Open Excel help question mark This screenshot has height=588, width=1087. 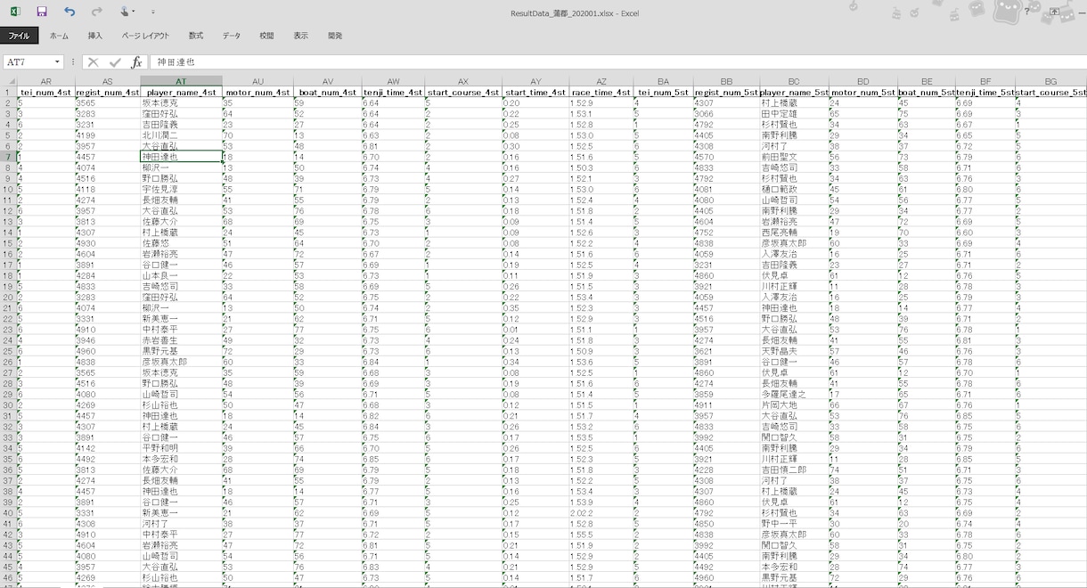(1026, 12)
